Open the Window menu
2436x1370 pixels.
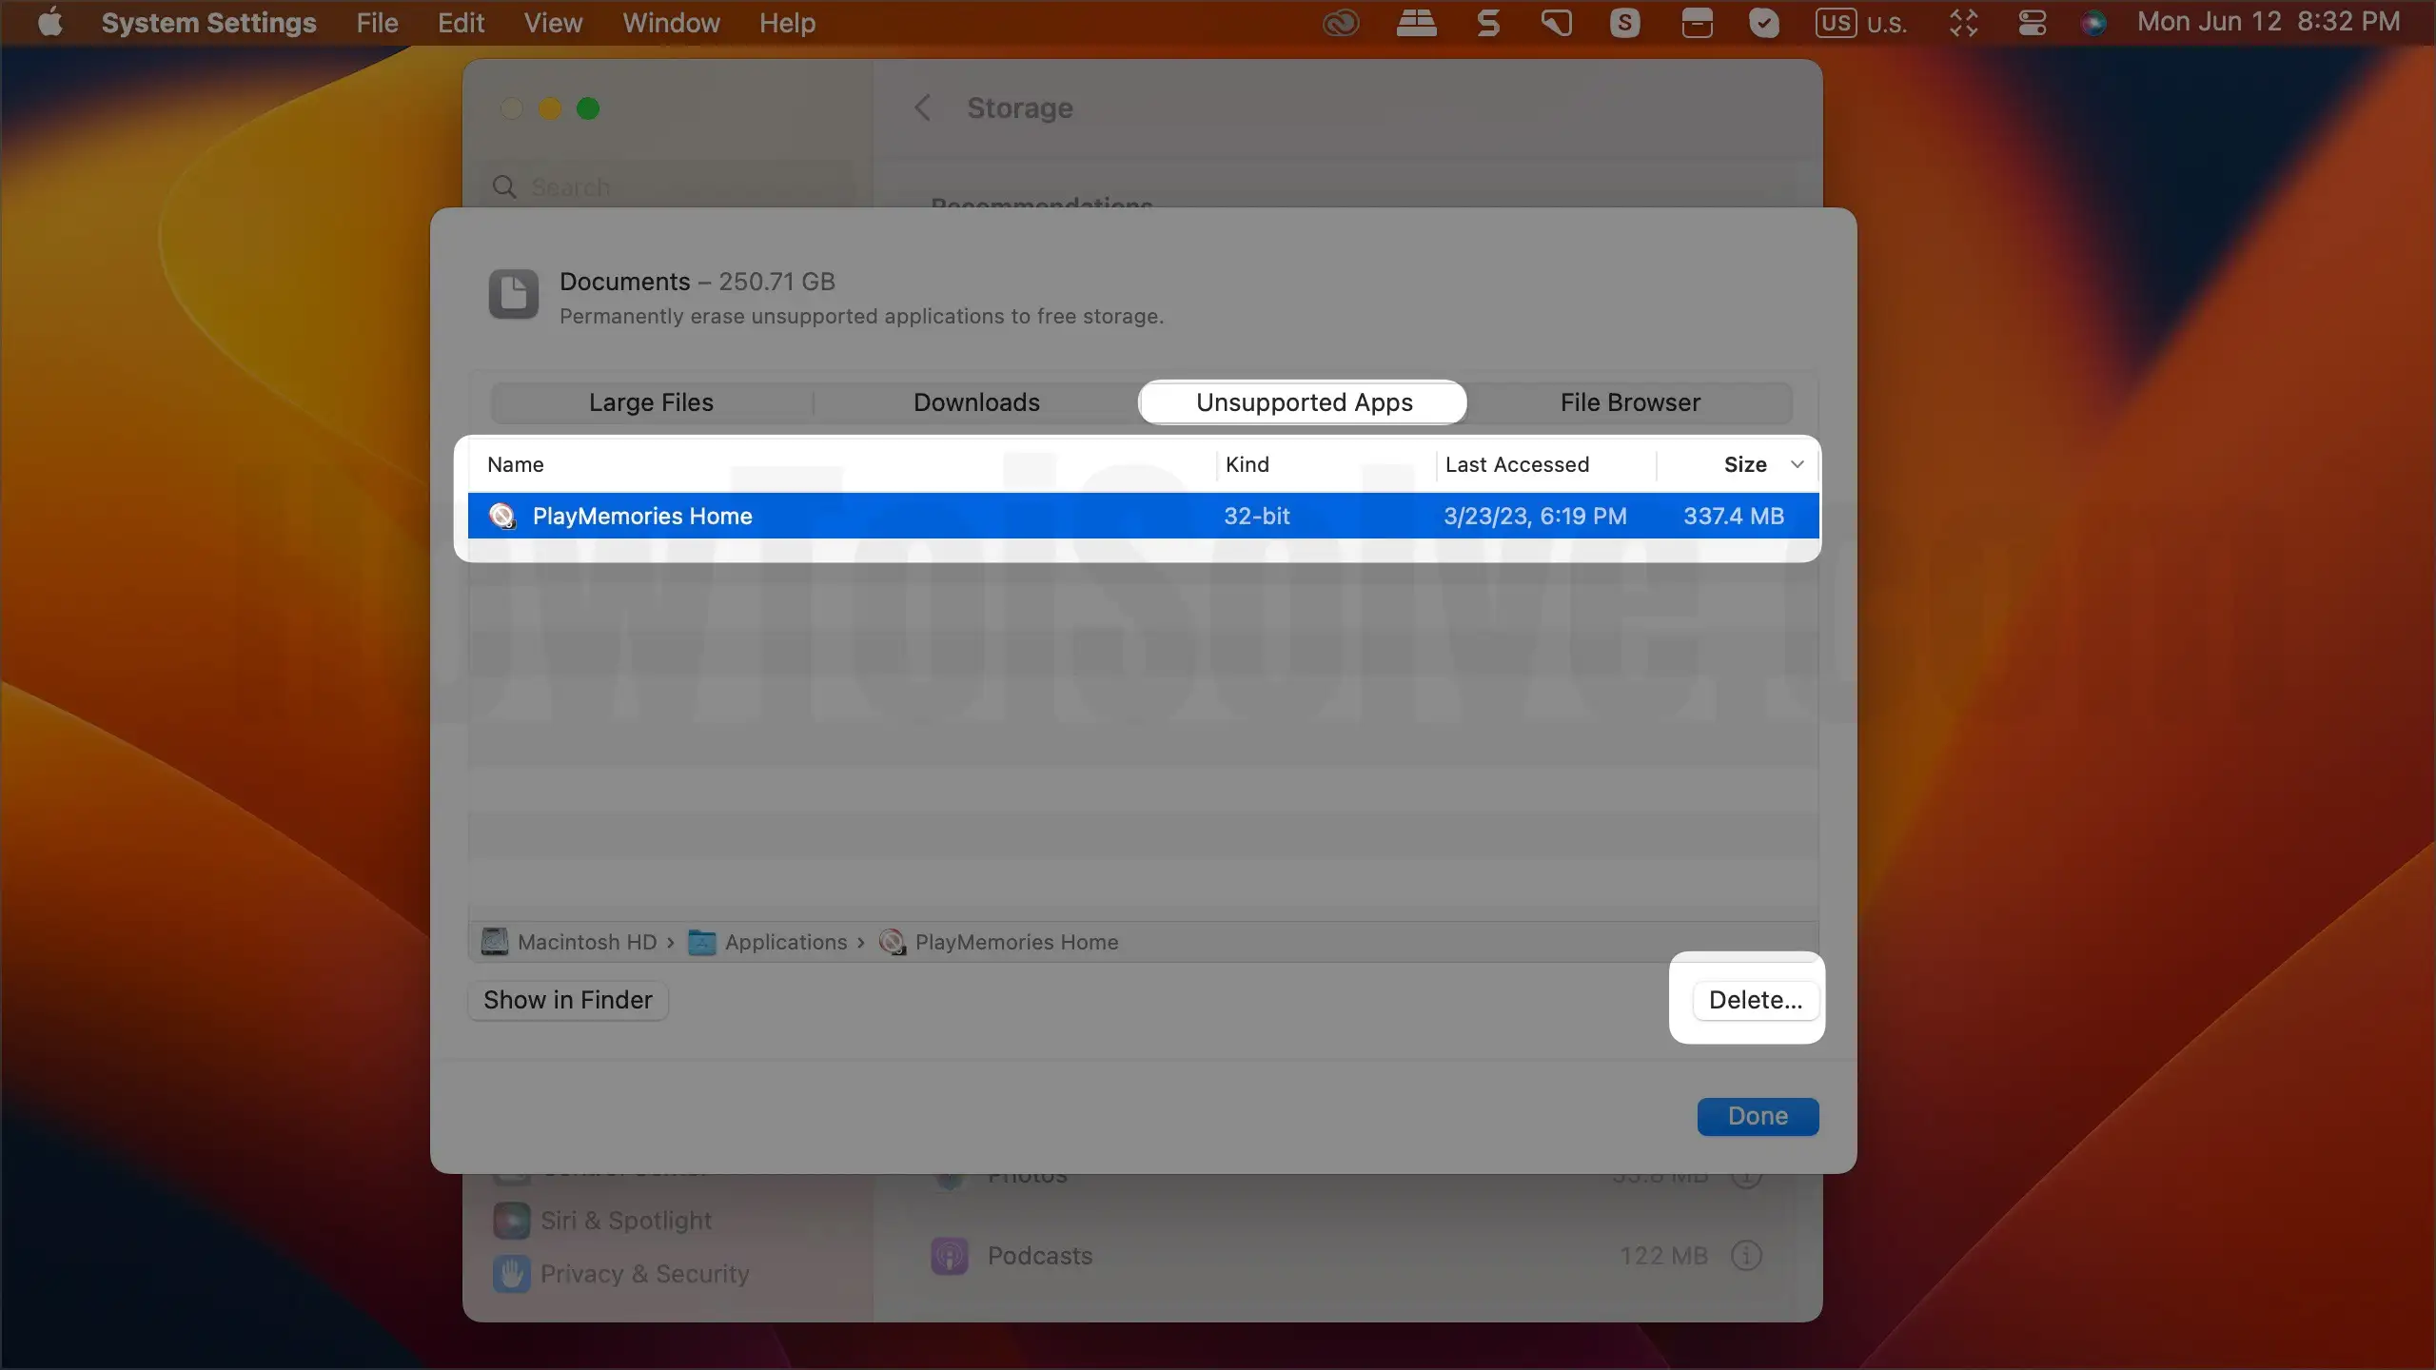point(671,23)
